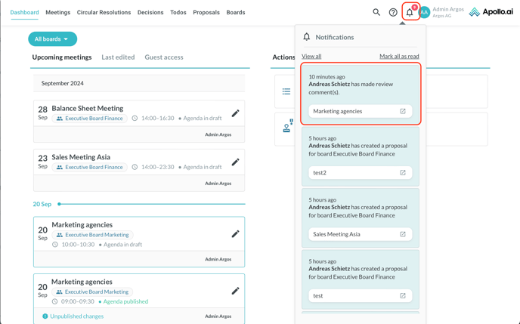The image size is (520, 324).
Task: Open the Decisions menu item
Action: coord(150,12)
